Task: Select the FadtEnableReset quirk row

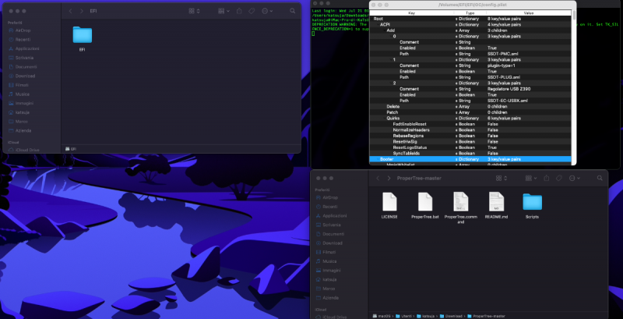Action: (409, 123)
